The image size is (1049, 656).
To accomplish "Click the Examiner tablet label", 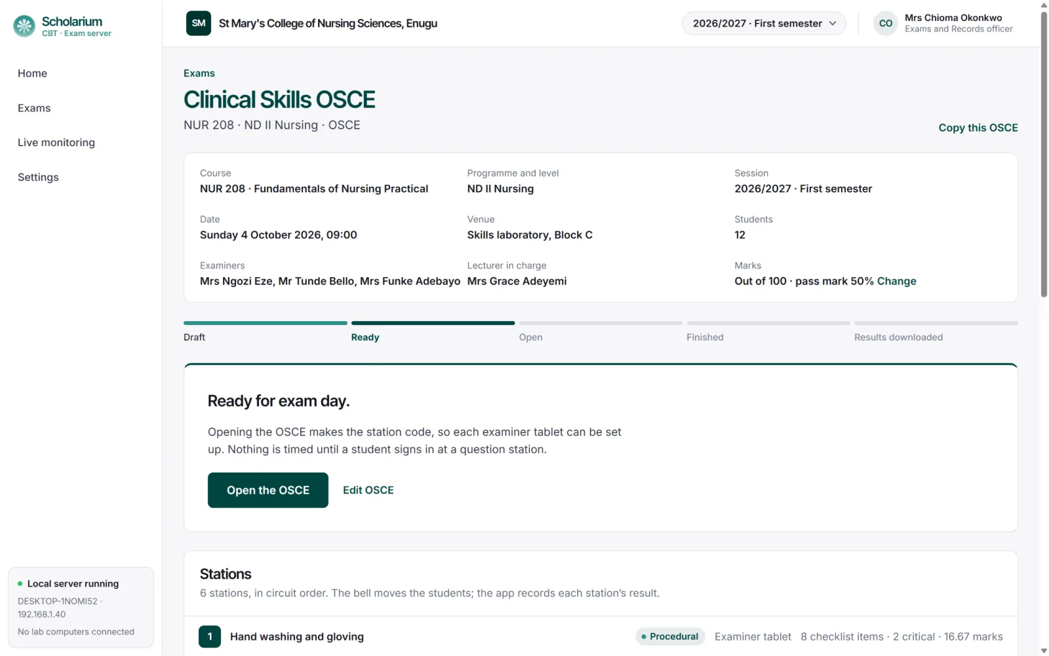I will pyautogui.click(x=753, y=636).
